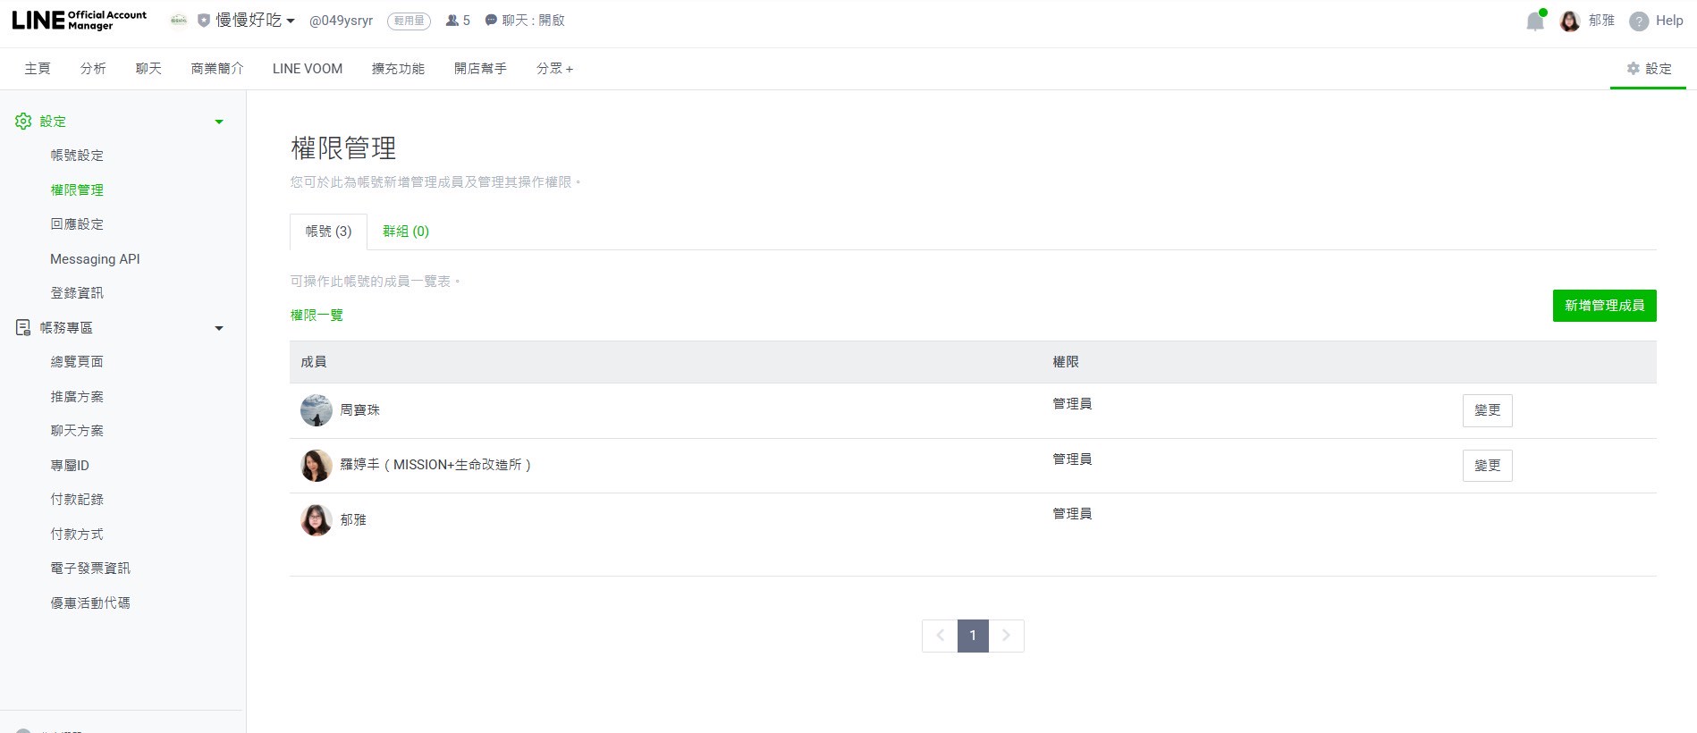Click the green 新增管理成員 button
This screenshot has width=1697, height=733.
[1604, 306]
